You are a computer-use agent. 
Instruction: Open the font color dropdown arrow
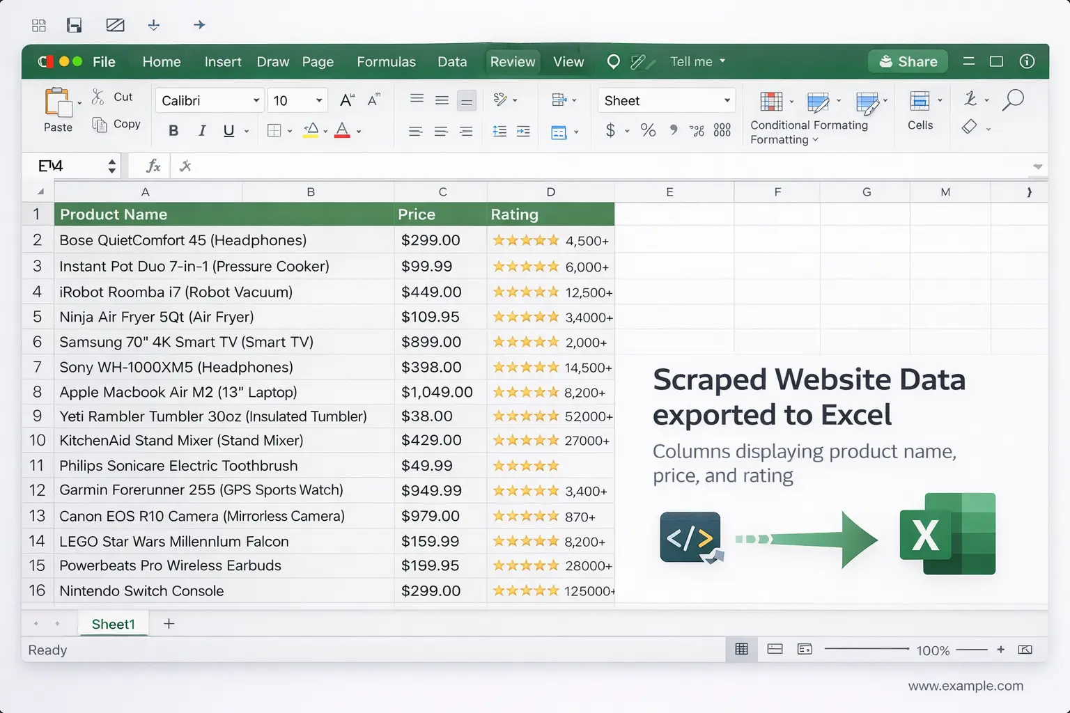[359, 131]
